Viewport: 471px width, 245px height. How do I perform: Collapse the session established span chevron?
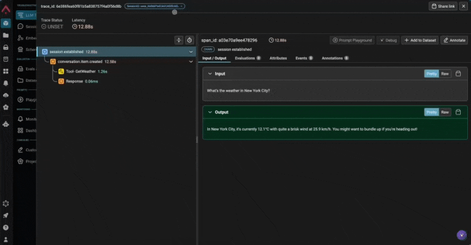click(191, 52)
